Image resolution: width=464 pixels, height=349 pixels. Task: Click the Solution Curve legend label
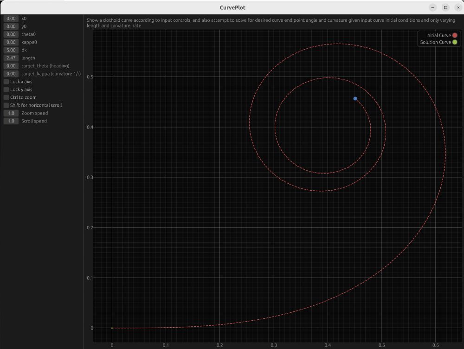[435, 42]
